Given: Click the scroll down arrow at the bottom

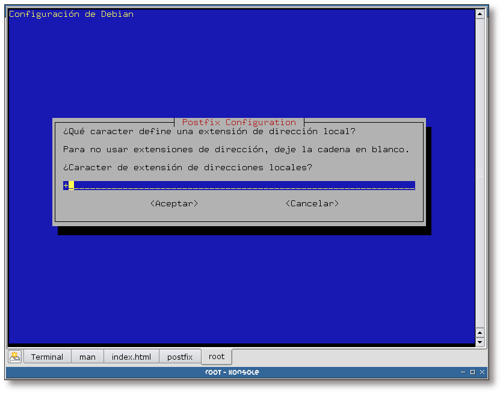Looking at the screenshot, I should tap(480, 342).
